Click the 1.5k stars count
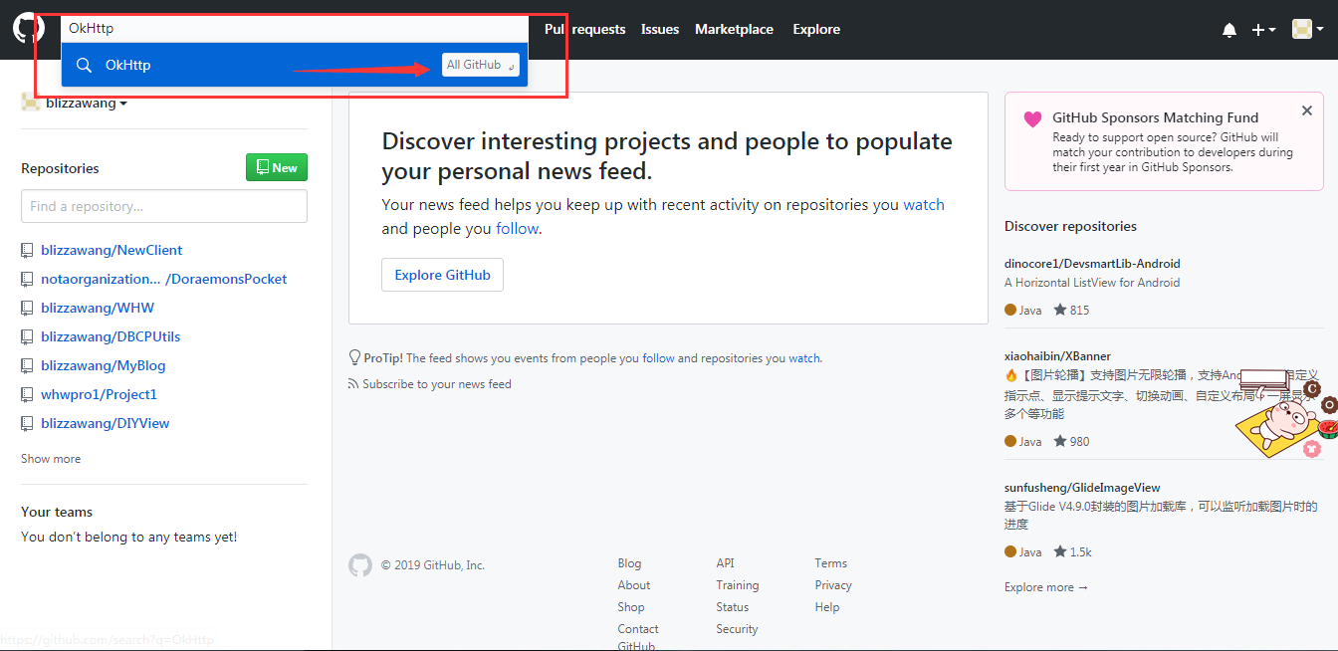Viewport: 1338px width, 651px height. 1072,551
